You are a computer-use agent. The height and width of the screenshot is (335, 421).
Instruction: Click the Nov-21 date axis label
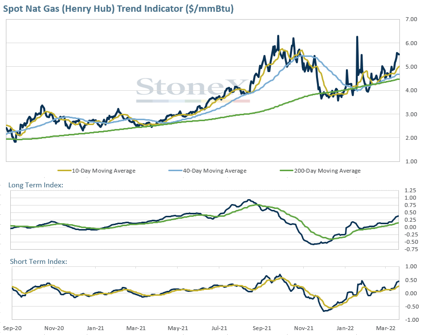click(304, 328)
